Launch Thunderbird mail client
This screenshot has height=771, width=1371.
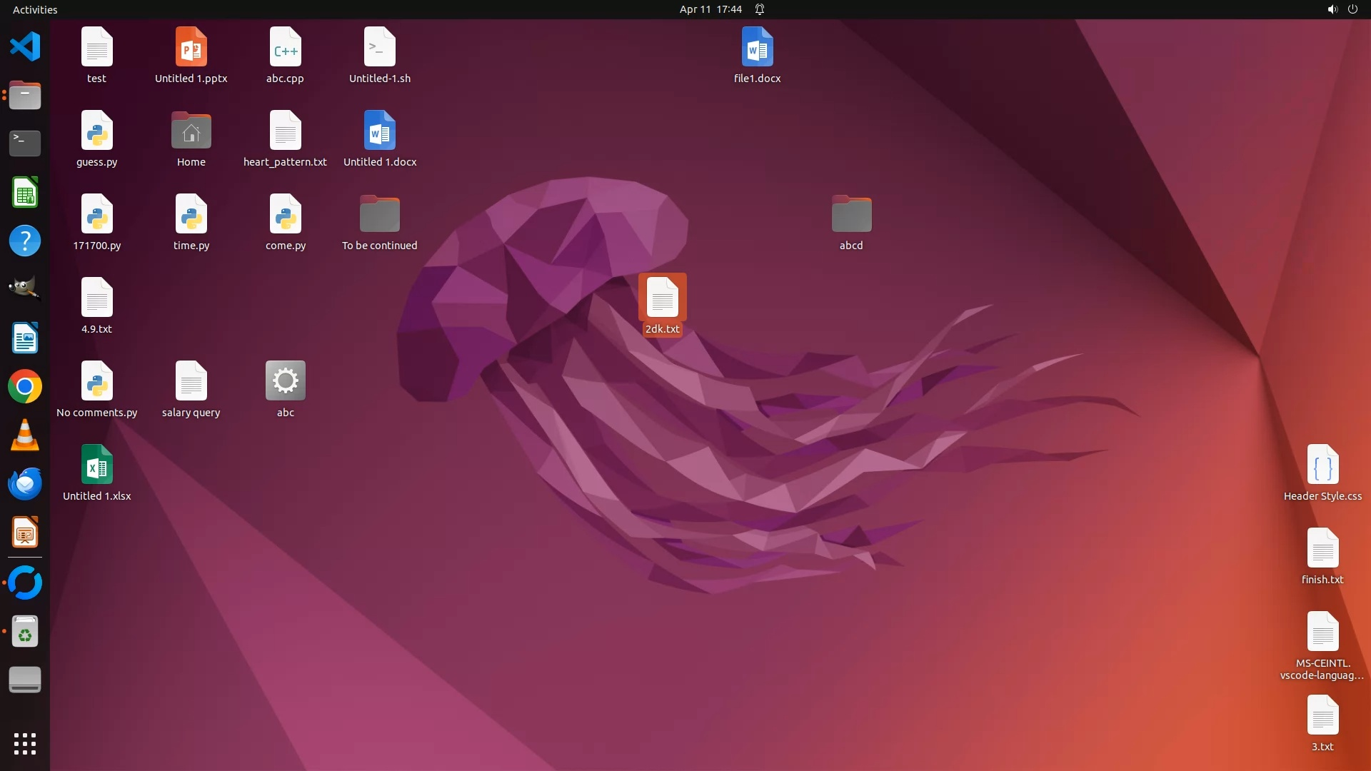pos(25,485)
